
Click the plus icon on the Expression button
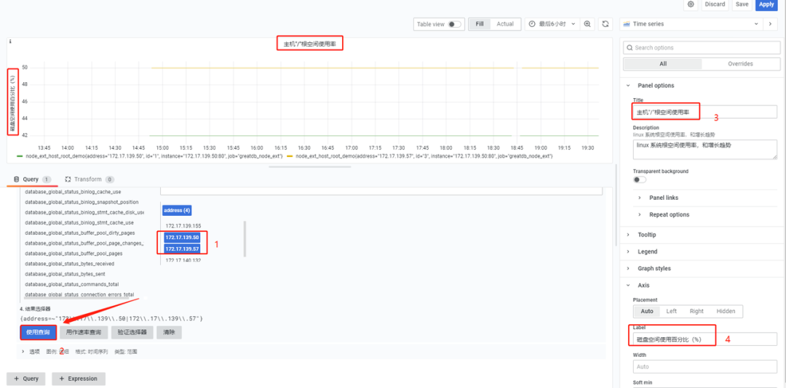61,379
